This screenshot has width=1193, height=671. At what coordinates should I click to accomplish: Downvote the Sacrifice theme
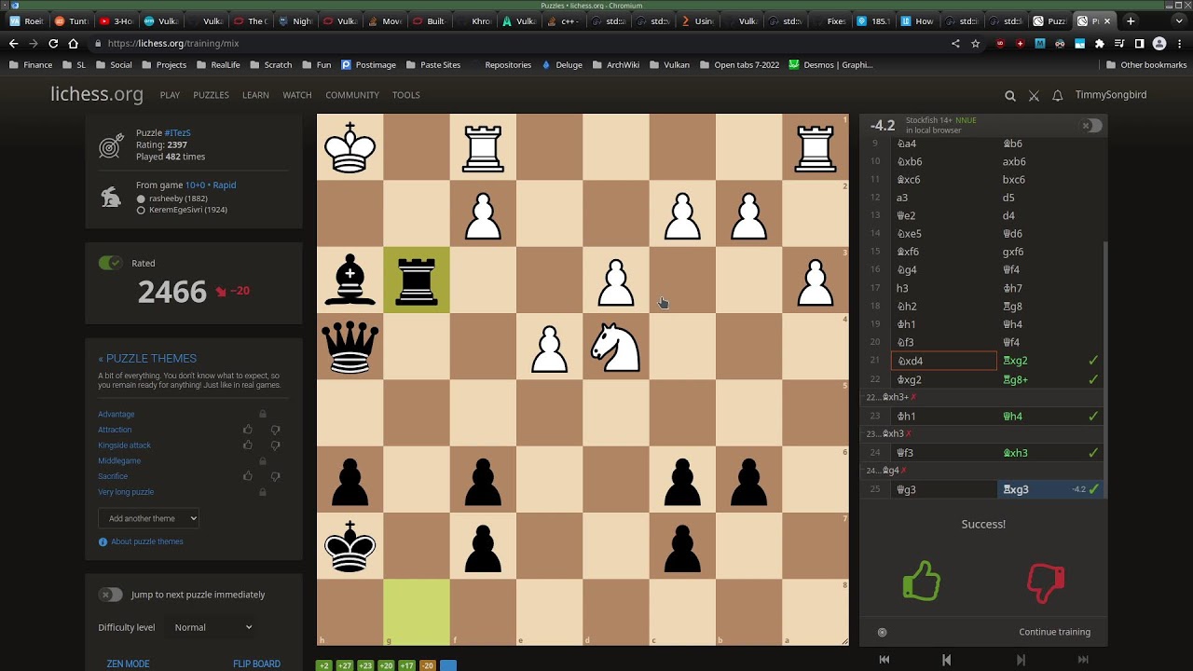[275, 476]
